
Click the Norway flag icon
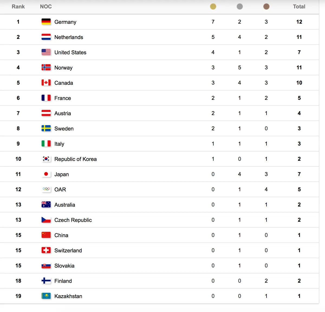point(46,67)
